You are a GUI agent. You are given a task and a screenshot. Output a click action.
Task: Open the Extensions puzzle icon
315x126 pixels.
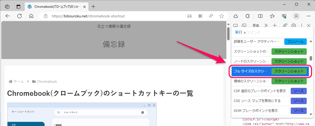(x=248, y=16)
